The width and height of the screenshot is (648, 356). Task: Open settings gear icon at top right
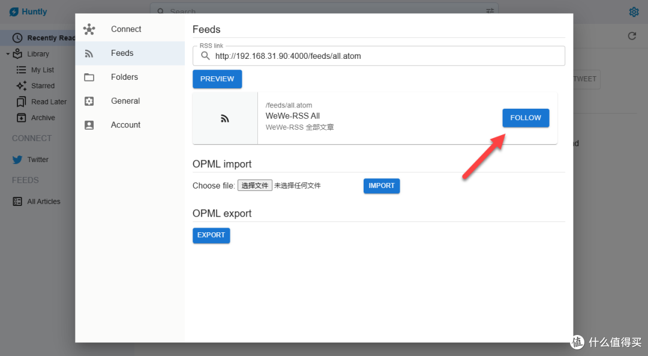click(634, 12)
